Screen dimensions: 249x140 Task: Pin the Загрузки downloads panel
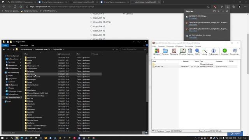point(227,11)
